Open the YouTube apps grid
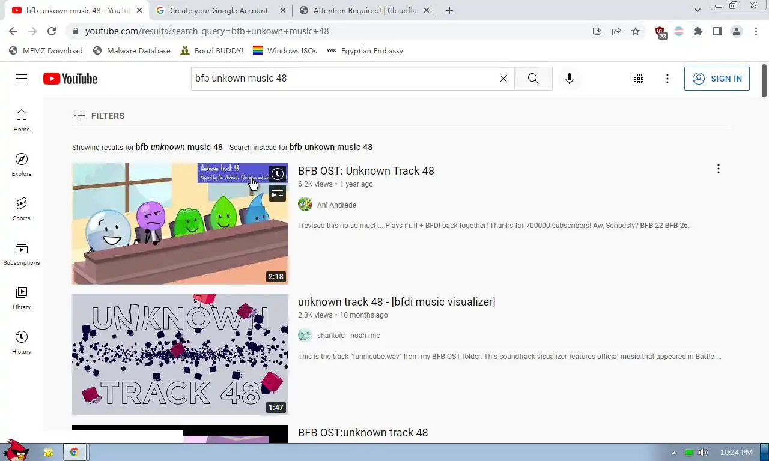 639,79
